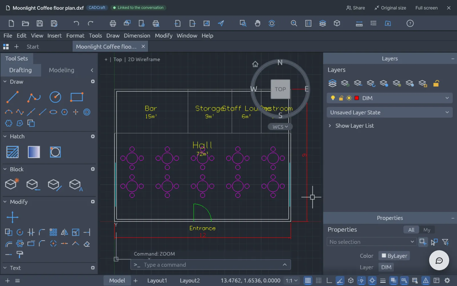Open the Layers stack toolbar icon
This screenshot has height=286, width=457.
pos(322,23)
